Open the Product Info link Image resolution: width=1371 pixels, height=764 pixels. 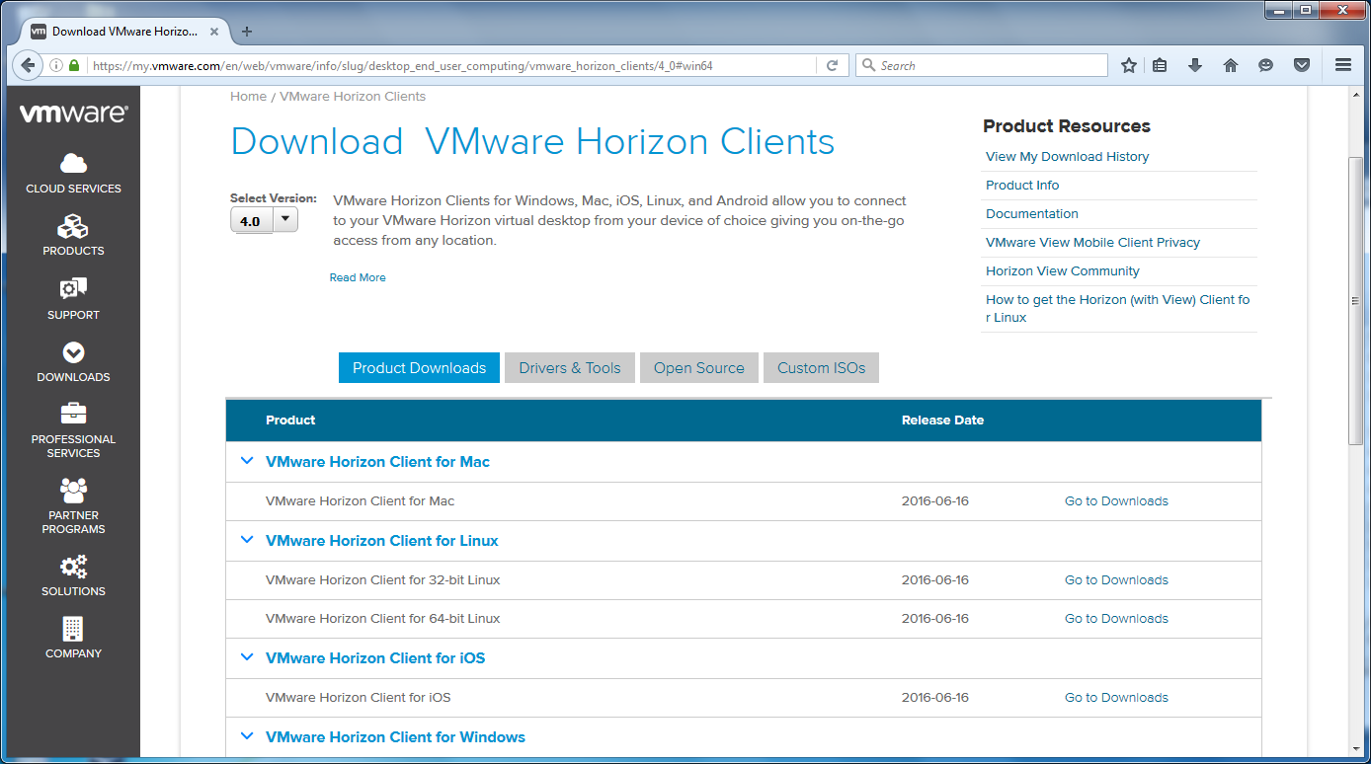click(x=1022, y=185)
